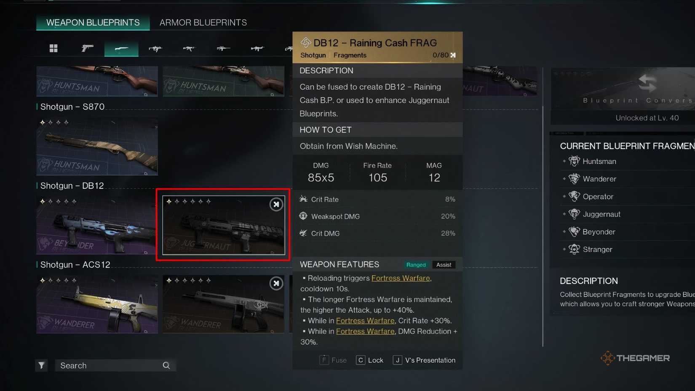The image size is (695, 391).
Task: Select the highlighted shotgun category icon
Action: pos(121,48)
